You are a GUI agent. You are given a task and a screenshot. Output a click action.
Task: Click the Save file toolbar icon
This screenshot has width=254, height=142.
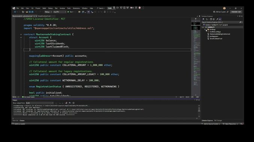[30, 12]
